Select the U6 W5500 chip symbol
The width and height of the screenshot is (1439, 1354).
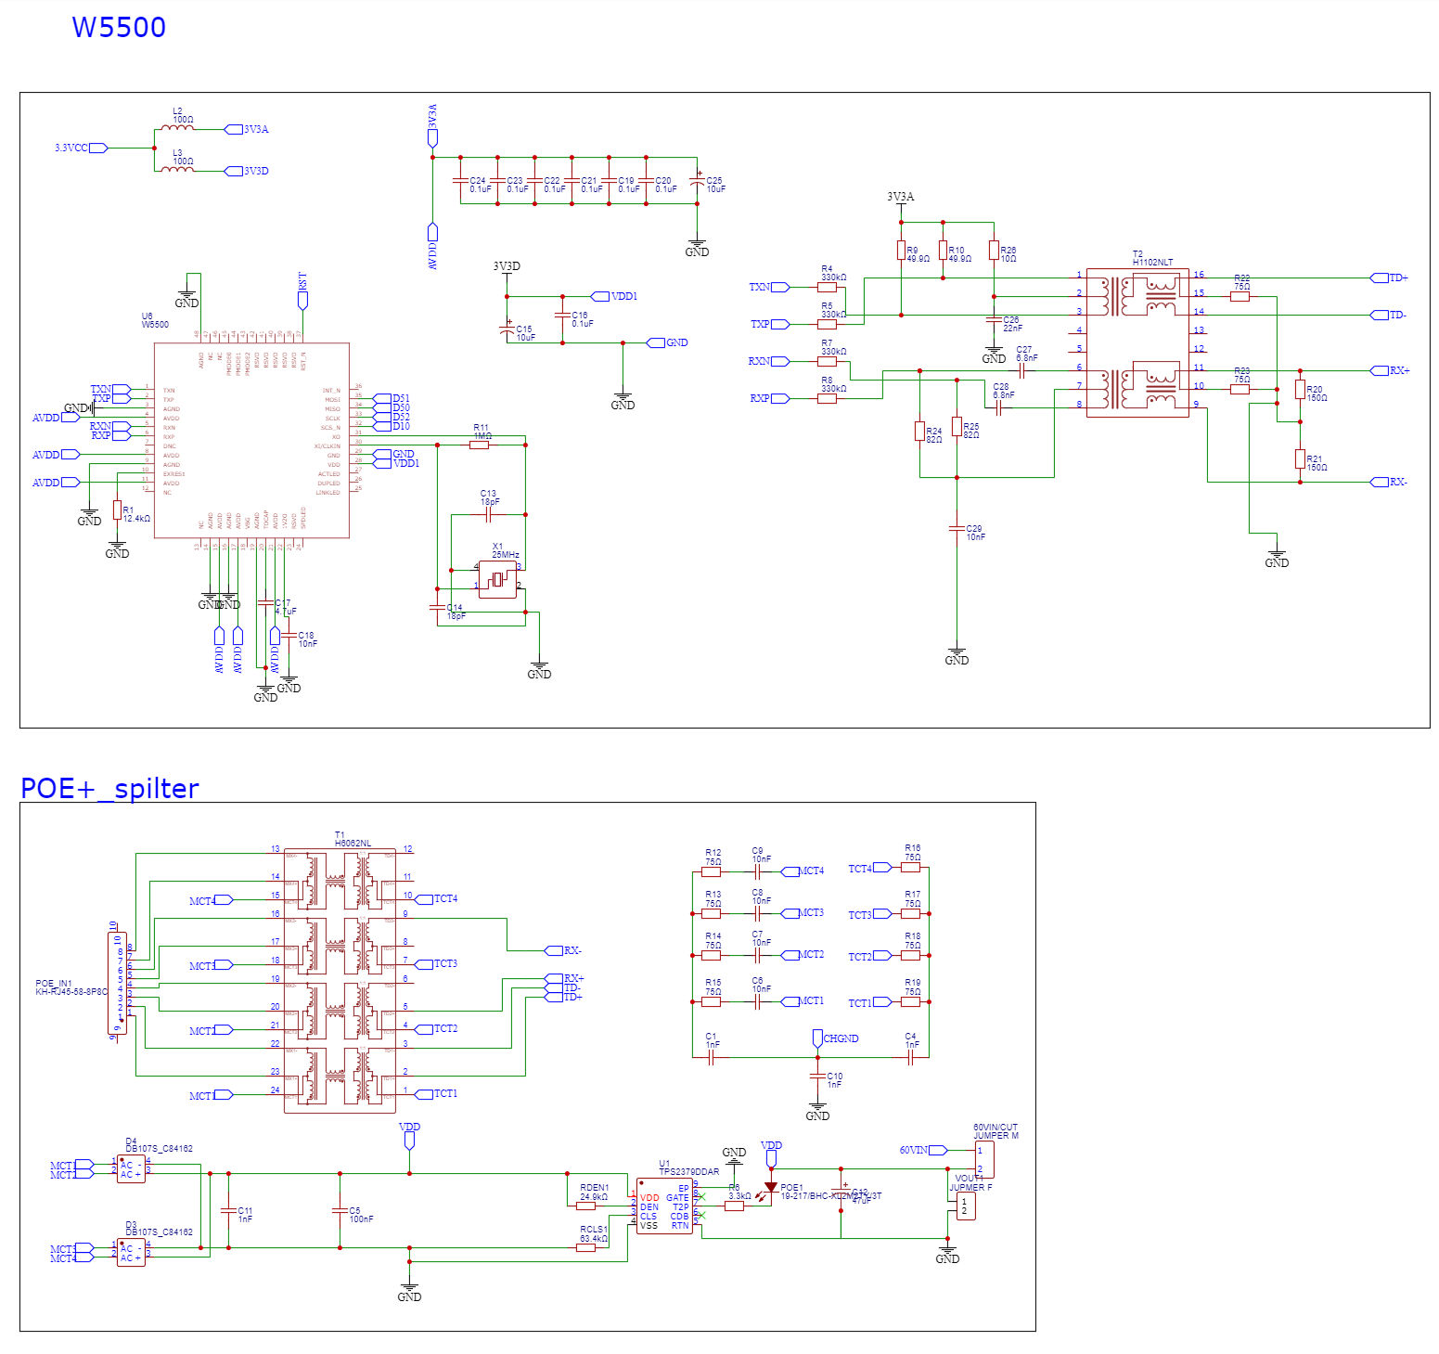251,441
